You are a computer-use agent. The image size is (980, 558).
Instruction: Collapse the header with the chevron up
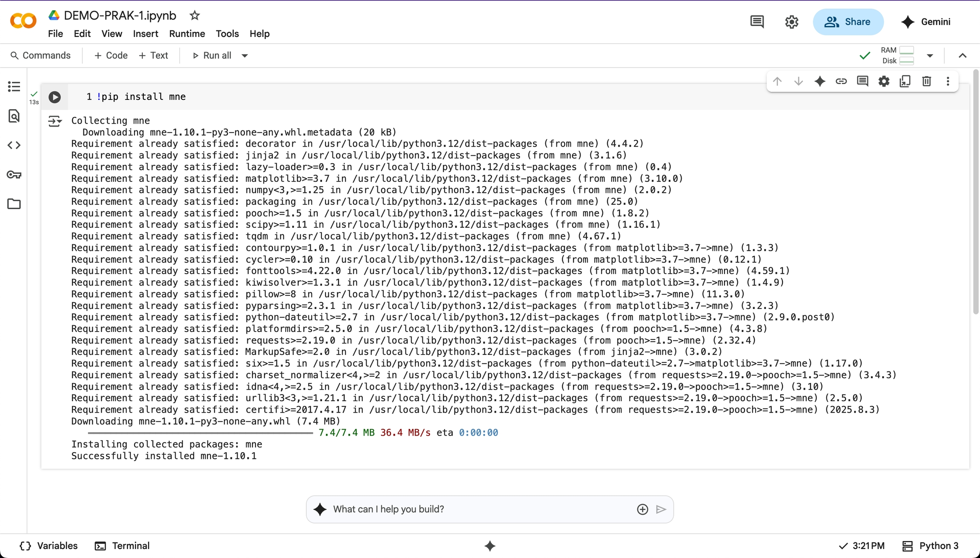(963, 56)
